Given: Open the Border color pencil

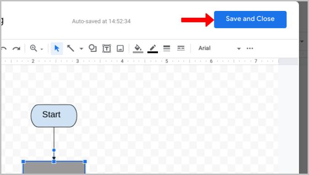Looking at the screenshot, I should [x=153, y=48].
